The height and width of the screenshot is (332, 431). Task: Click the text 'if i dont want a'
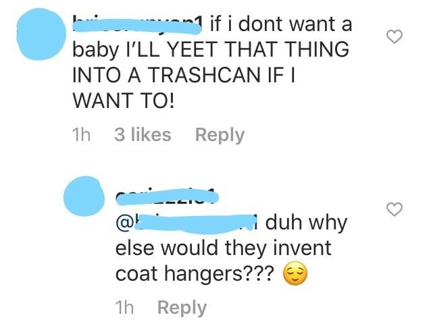[x=281, y=24]
